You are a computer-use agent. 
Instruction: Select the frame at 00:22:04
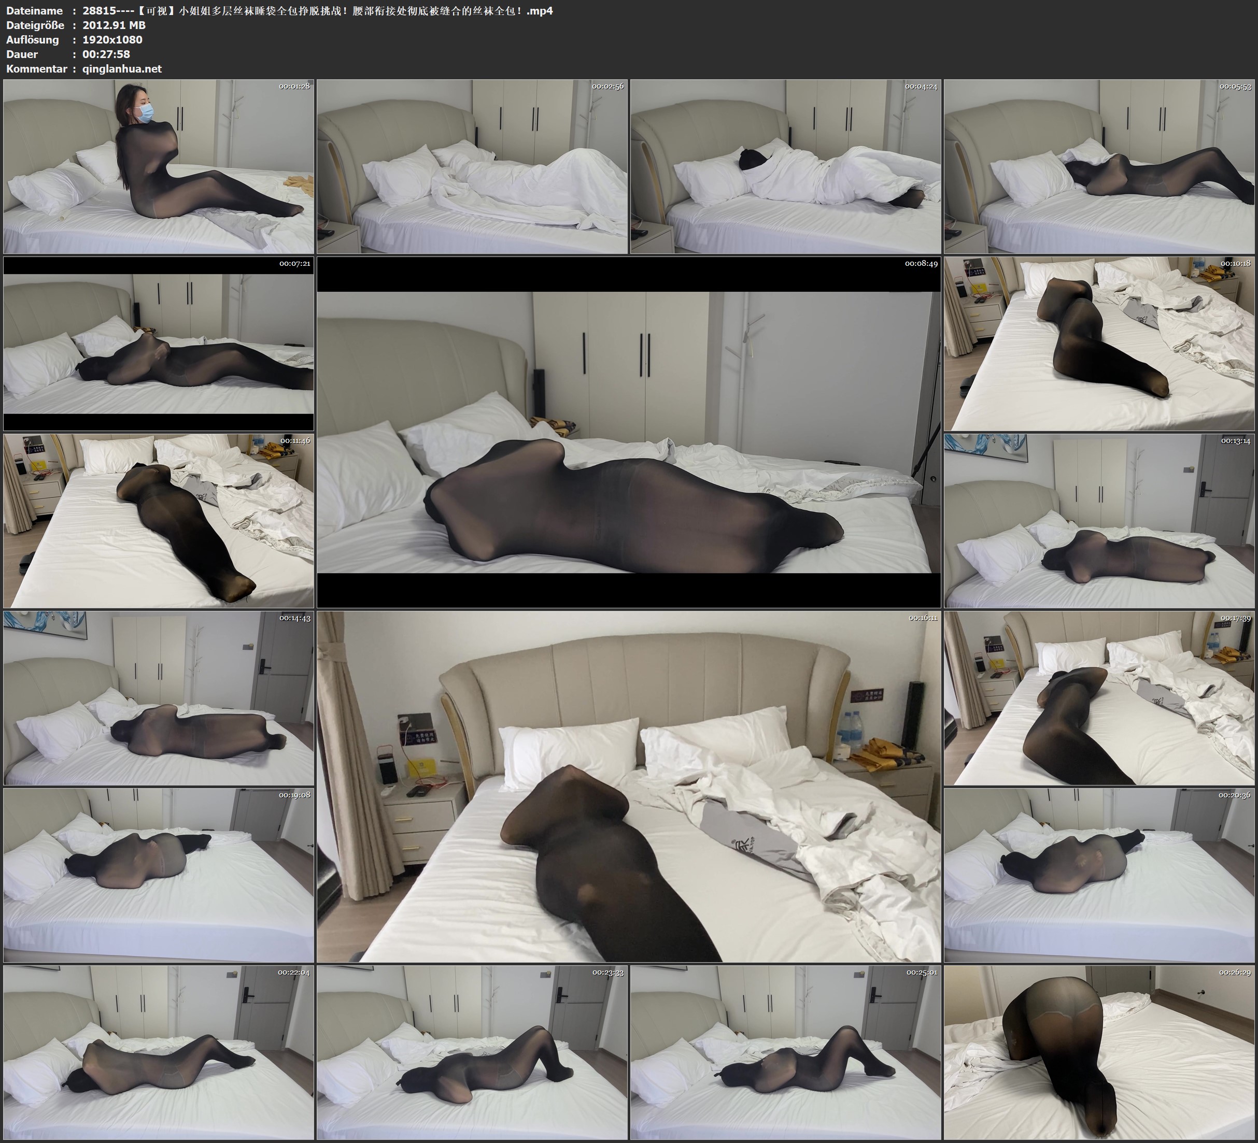coord(159,1052)
